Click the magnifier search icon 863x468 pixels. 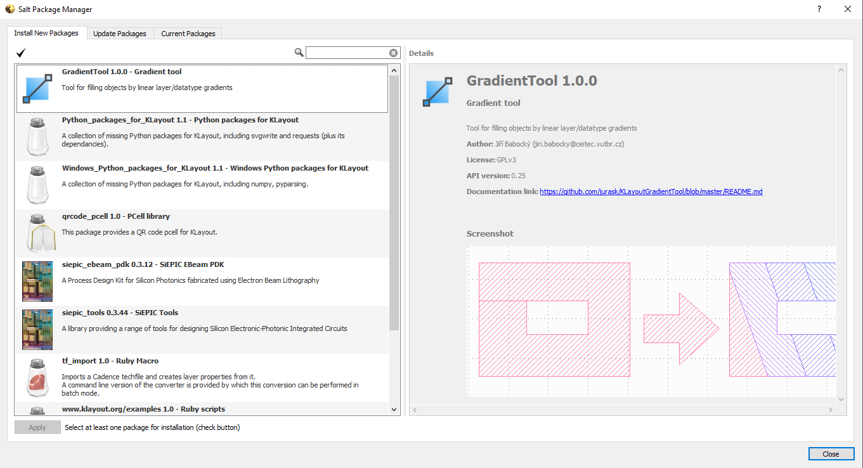pyautogui.click(x=299, y=53)
